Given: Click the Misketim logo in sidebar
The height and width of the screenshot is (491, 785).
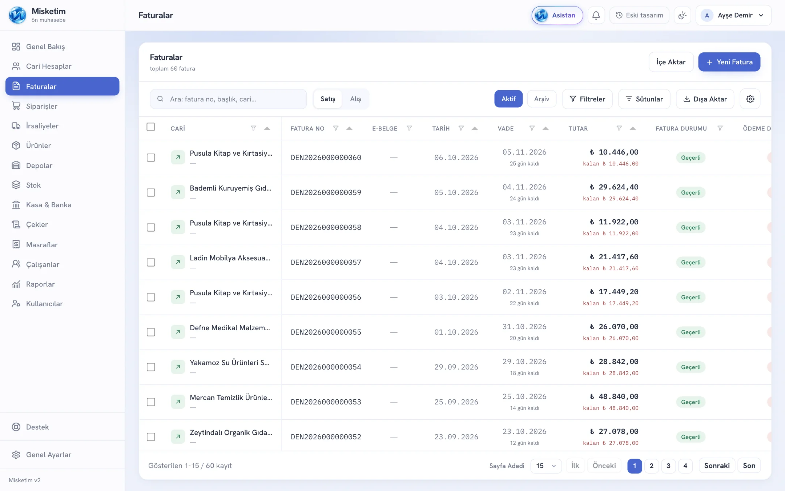Looking at the screenshot, I should pos(17,15).
